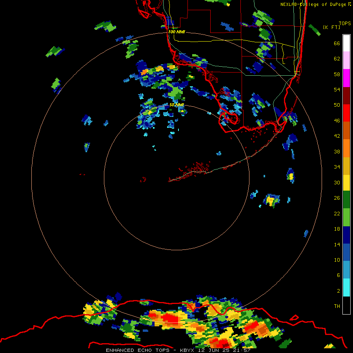Click the legend value '22'
Screen dimensions: 353x353
coord(337,213)
